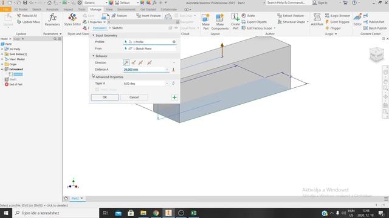Open Content Center Editor
This screenshot has width=389, height=218.
[x=357, y=20]
